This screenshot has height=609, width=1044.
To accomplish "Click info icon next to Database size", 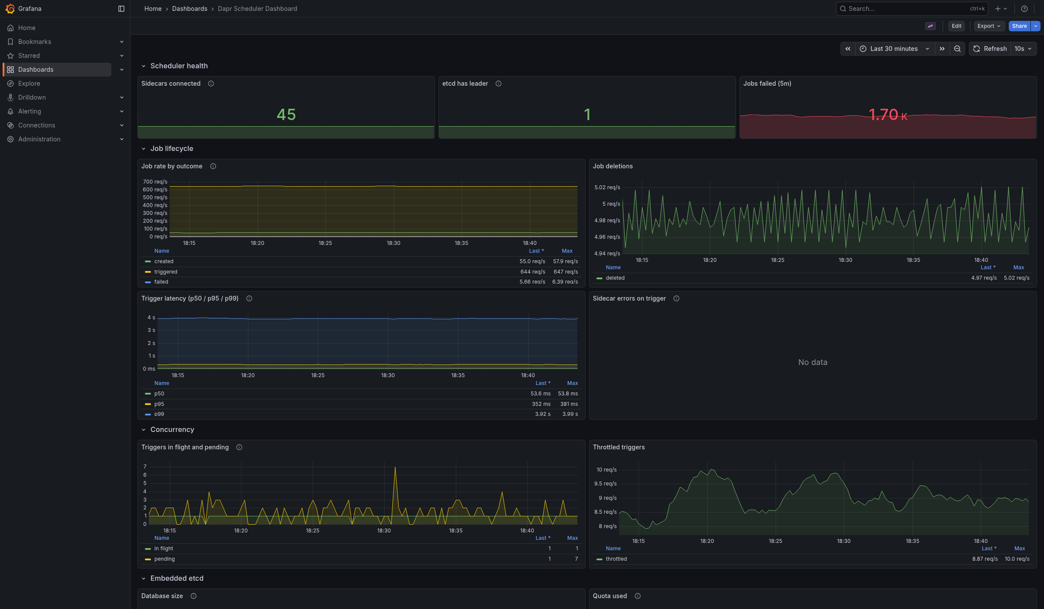I will 194,596.
